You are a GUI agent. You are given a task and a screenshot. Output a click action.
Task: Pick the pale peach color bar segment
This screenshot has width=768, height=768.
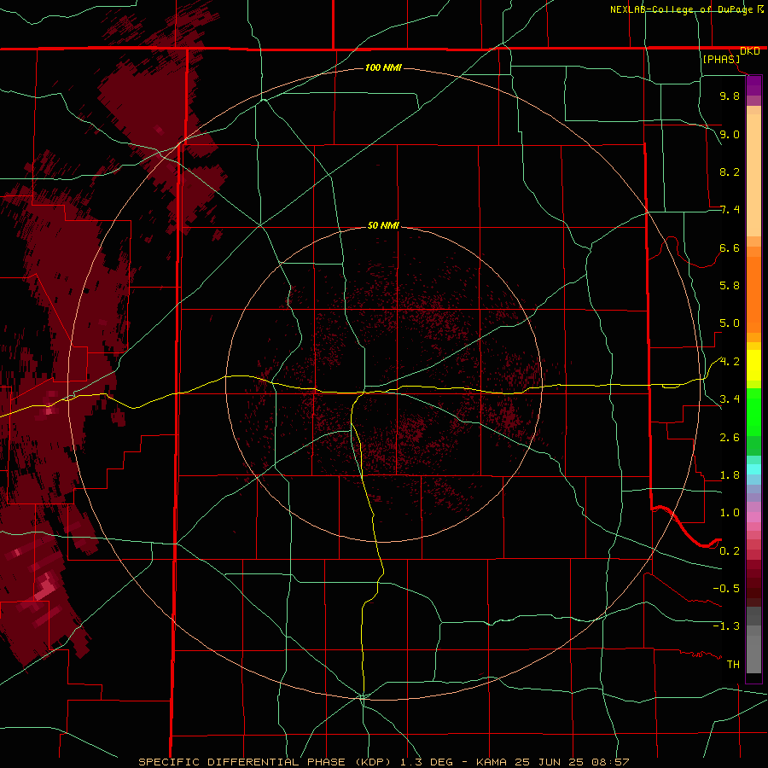[753, 175]
